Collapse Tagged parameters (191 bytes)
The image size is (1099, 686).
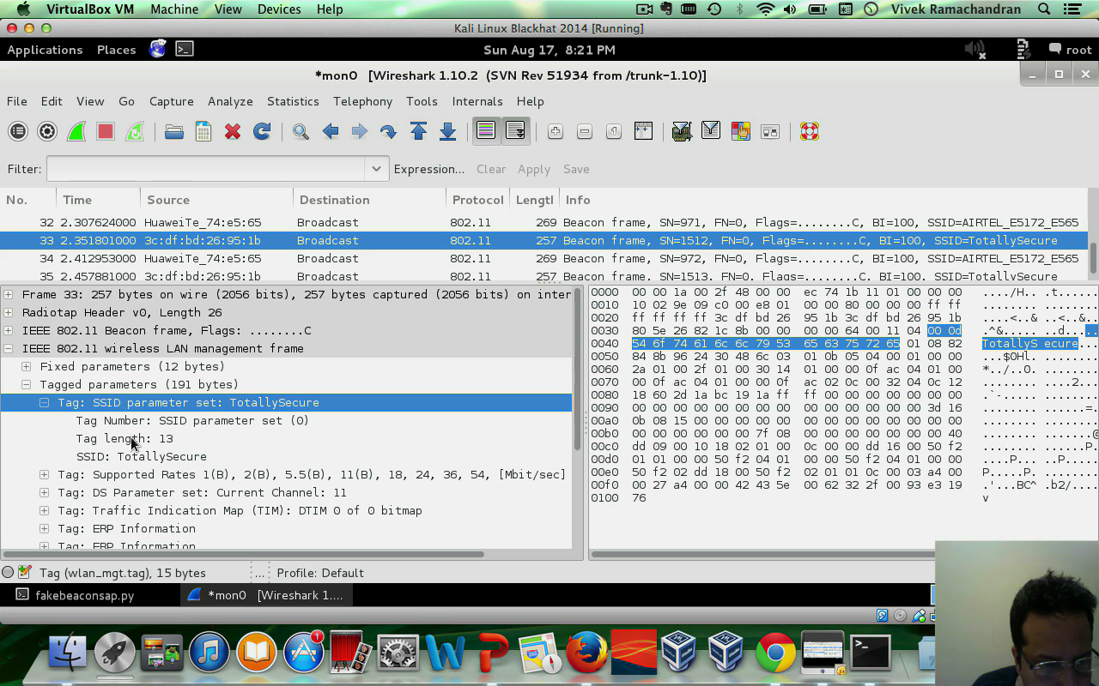click(27, 384)
